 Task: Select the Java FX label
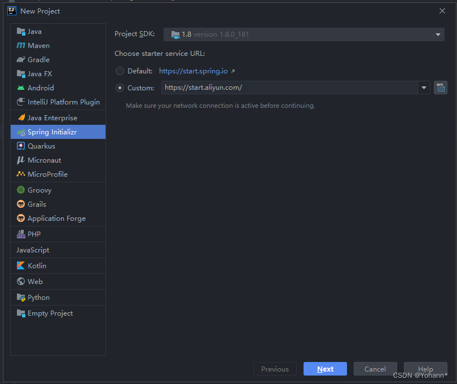tap(39, 74)
